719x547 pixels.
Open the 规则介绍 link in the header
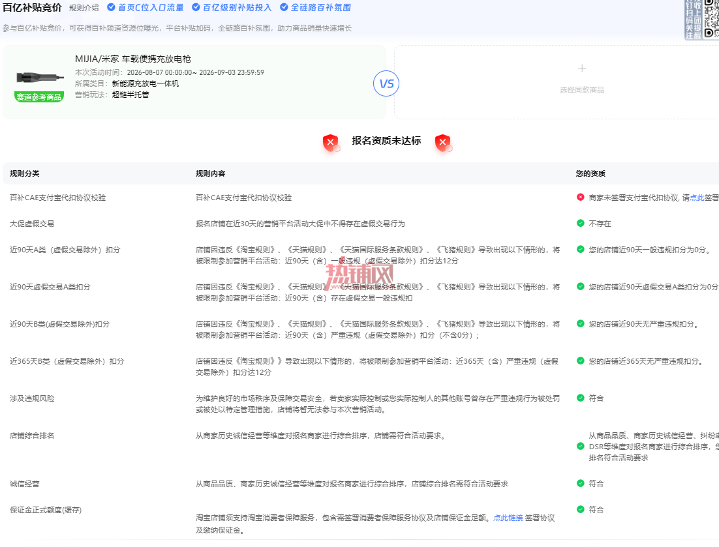[84, 8]
